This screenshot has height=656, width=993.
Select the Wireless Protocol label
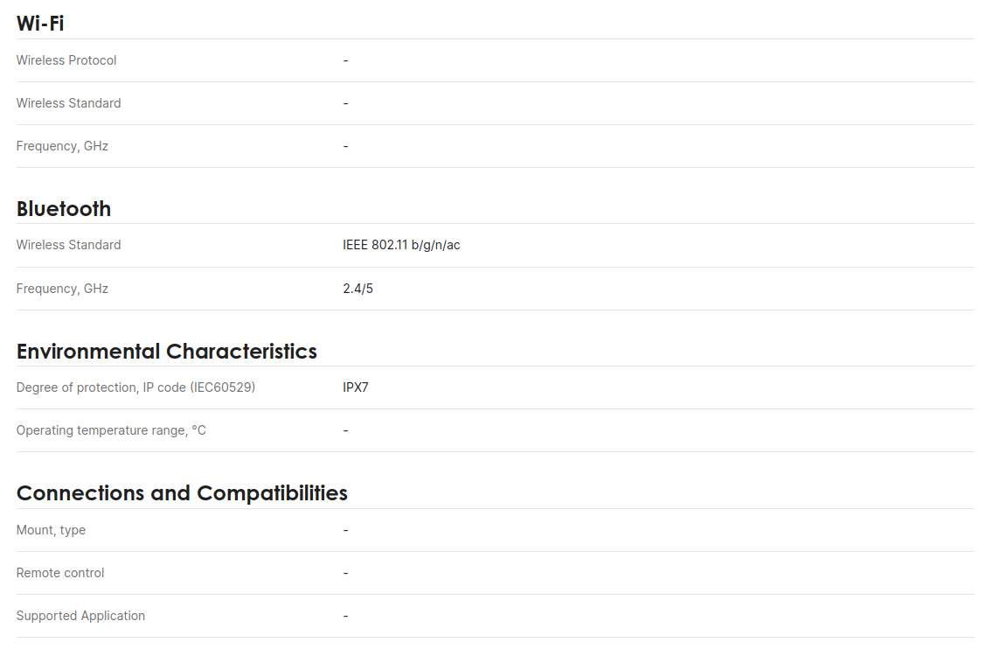(66, 60)
